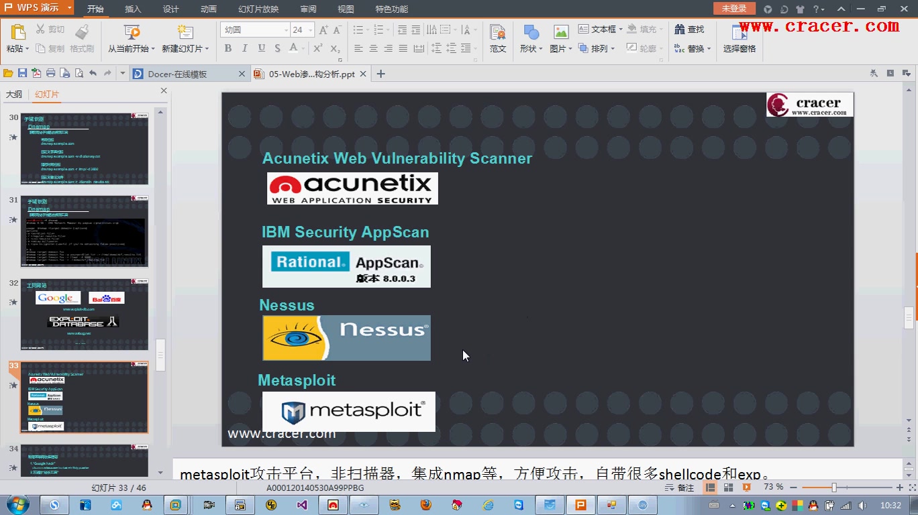The image size is (918, 515).
Task: Apply subscript formatting
Action: point(335,48)
